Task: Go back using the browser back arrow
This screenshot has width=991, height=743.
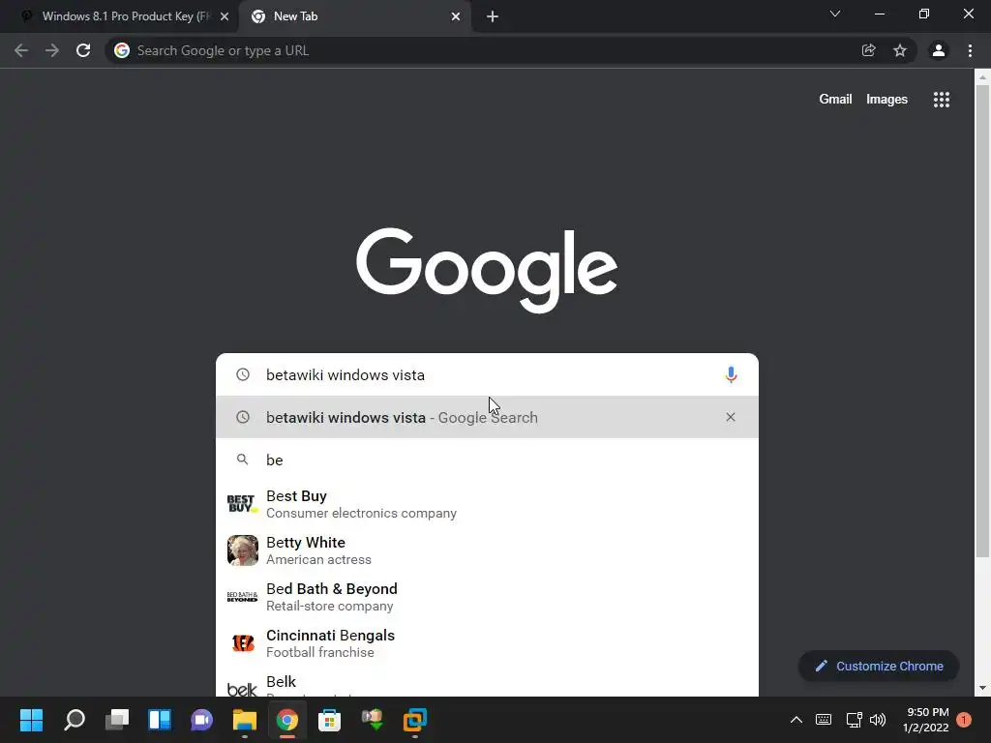Action: (x=21, y=50)
